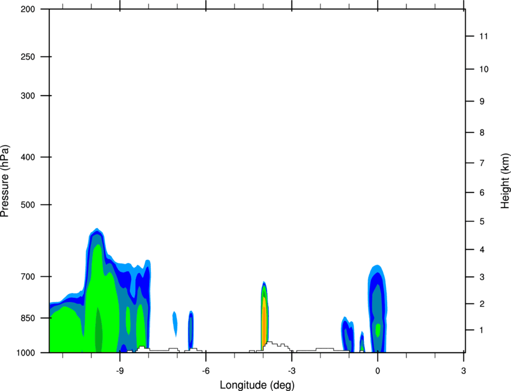Viewport: 511px width, 391px height.
Task: Click the 6 km height label
Action: [482, 192]
